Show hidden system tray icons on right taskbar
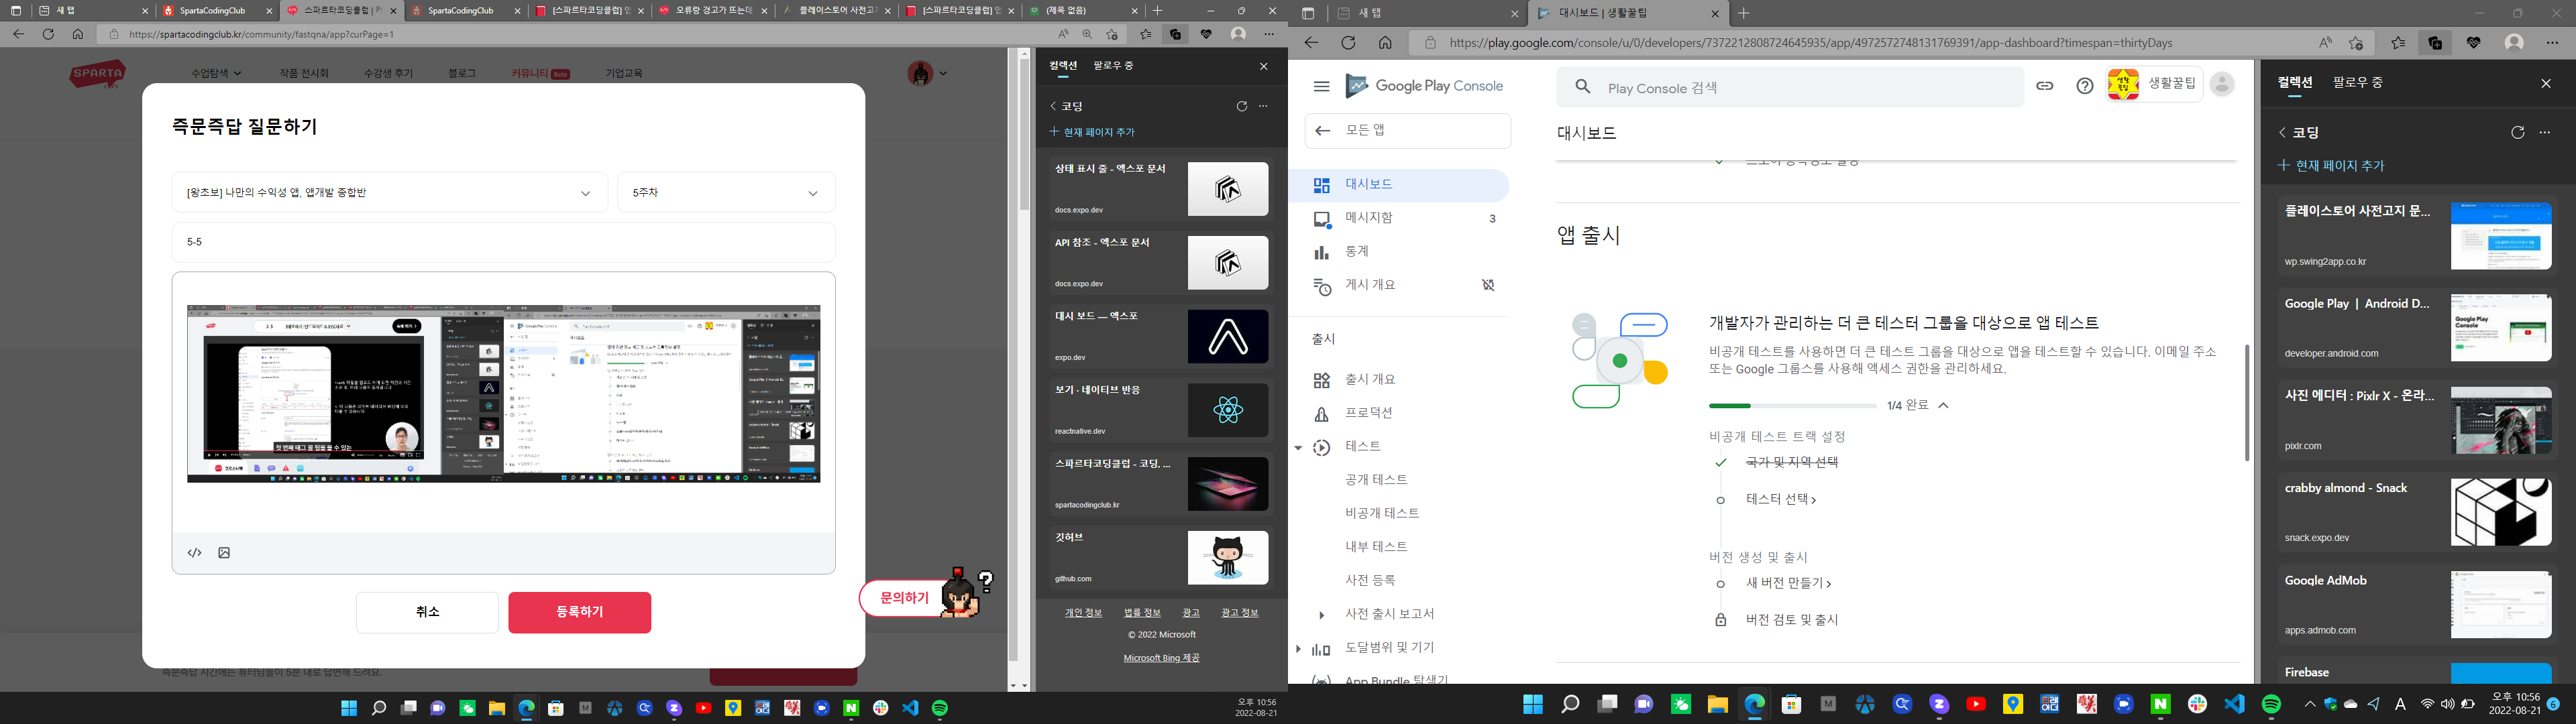This screenshot has height=724, width=2576. click(x=2310, y=704)
